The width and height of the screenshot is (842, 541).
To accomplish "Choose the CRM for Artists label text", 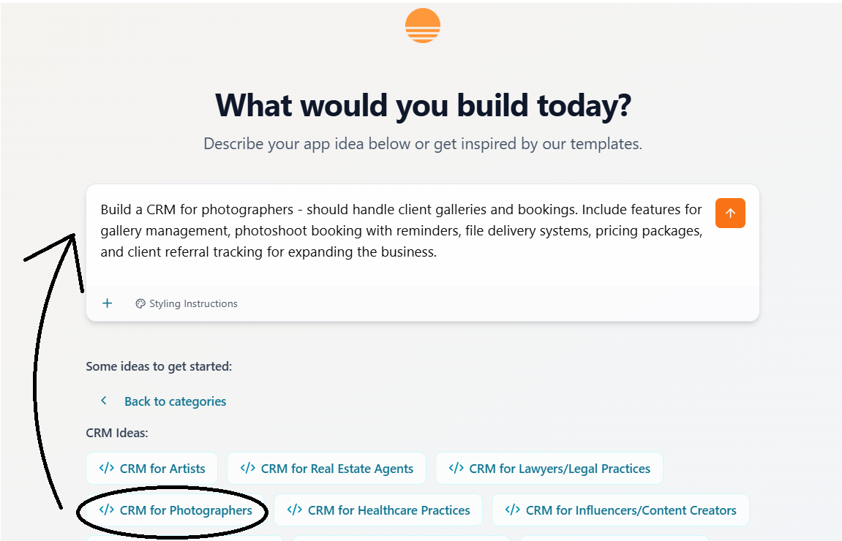I will [x=162, y=469].
